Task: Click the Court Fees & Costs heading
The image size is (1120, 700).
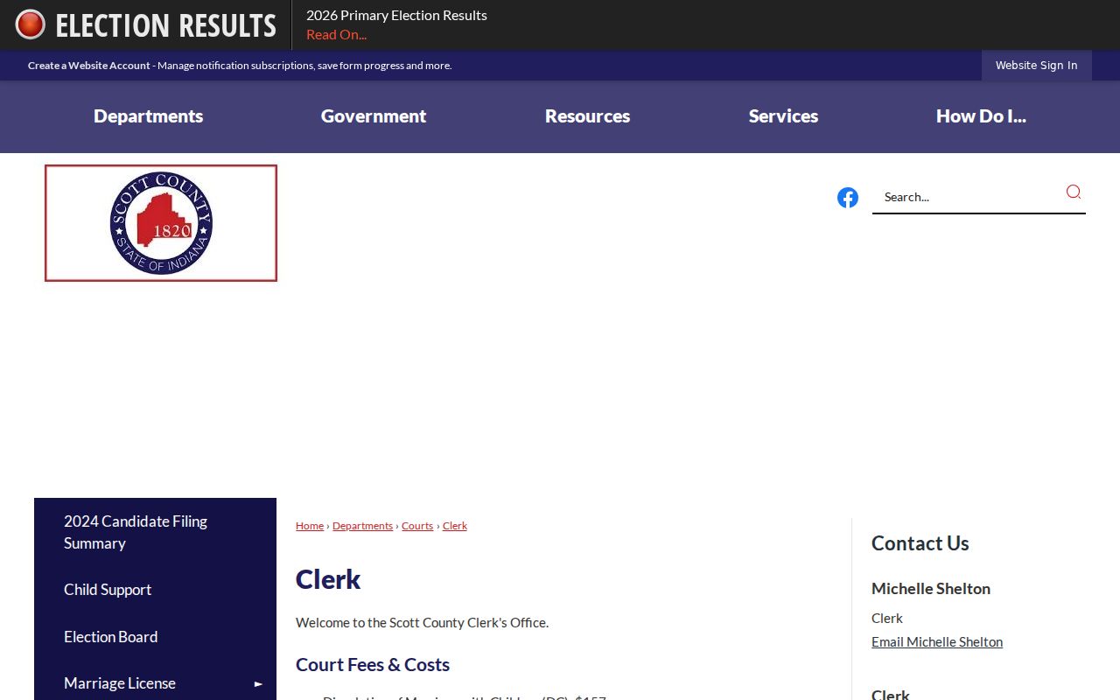Action: [373, 665]
